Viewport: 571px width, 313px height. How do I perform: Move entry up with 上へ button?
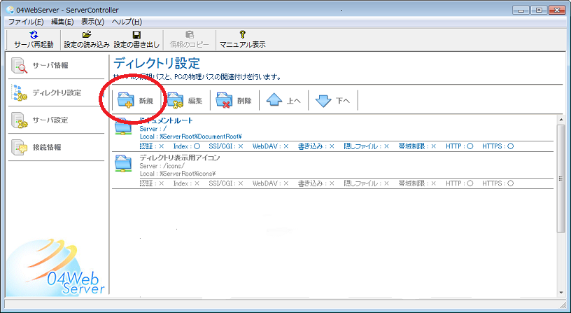tap(283, 100)
